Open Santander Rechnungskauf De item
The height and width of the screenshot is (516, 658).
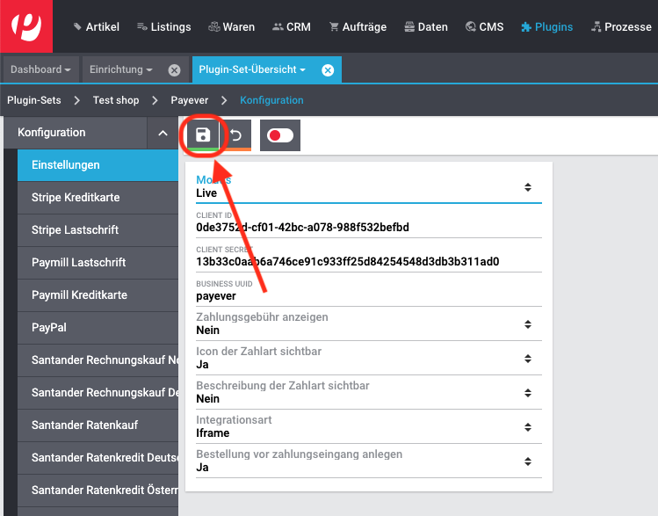coord(98,393)
